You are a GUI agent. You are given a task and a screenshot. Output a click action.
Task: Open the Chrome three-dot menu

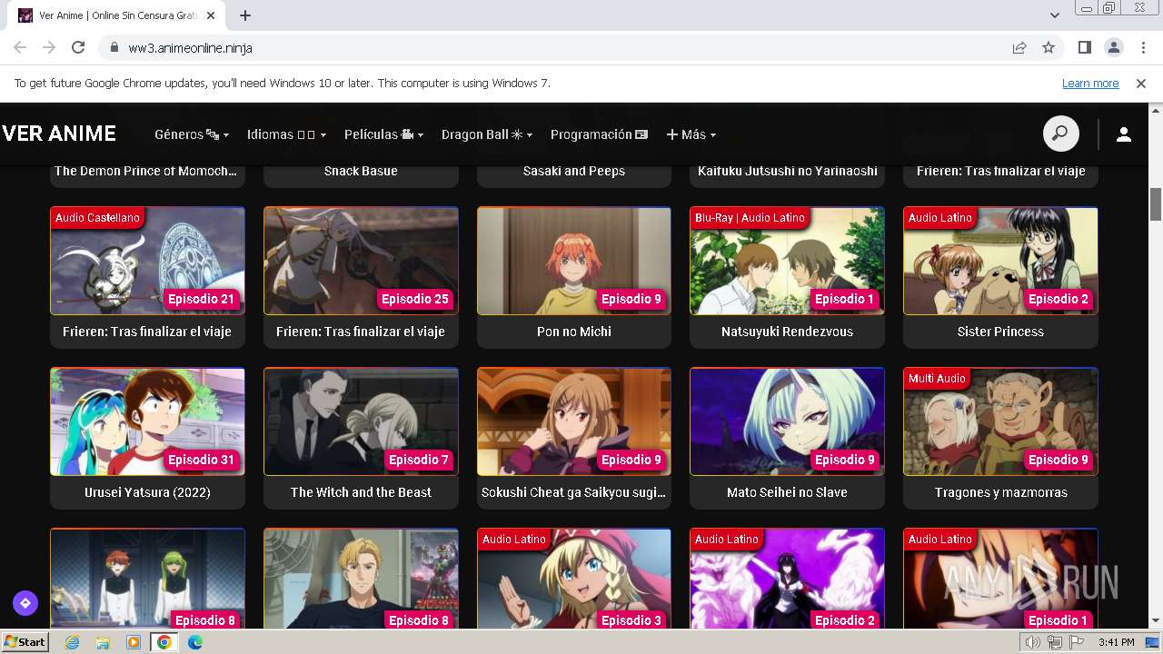point(1142,47)
